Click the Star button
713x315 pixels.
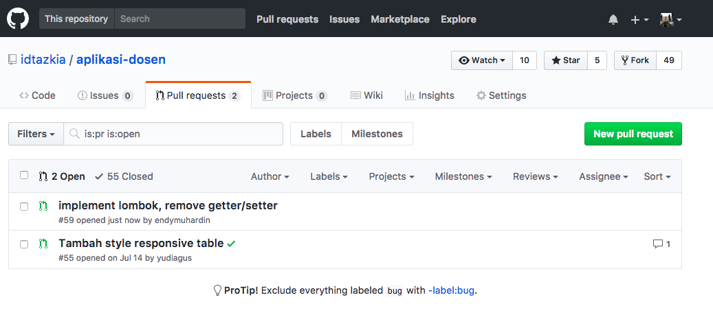pyautogui.click(x=566, y=60)
